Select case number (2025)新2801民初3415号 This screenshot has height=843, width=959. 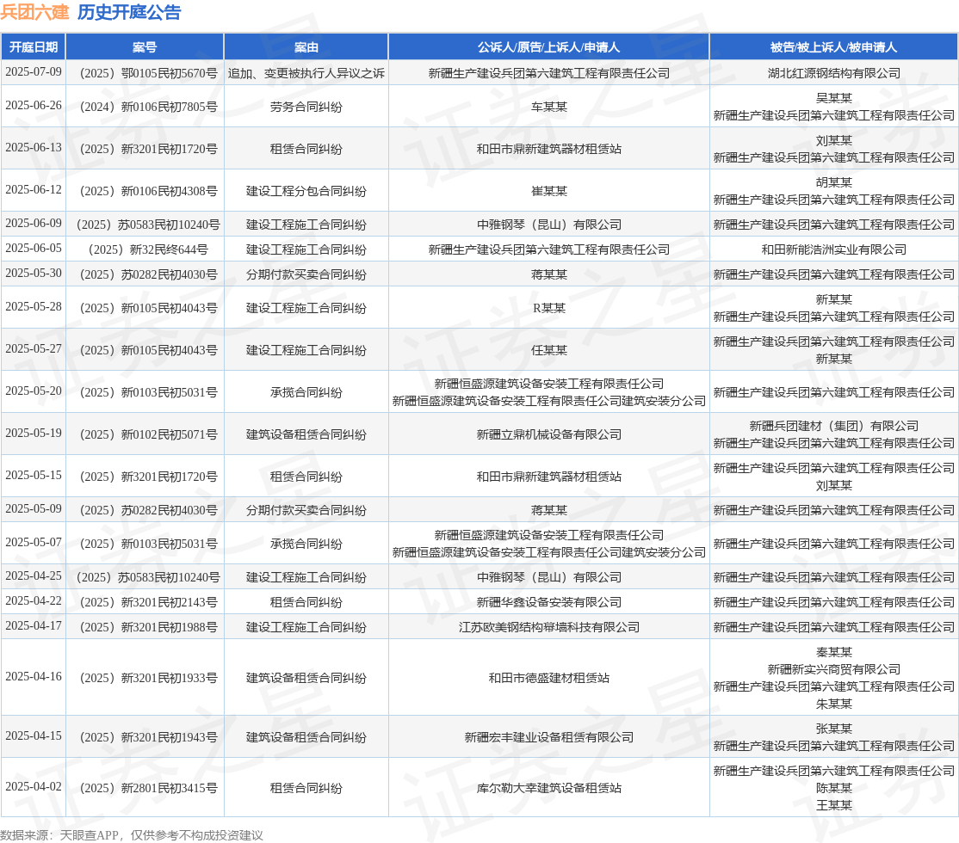tap(148, 789)
